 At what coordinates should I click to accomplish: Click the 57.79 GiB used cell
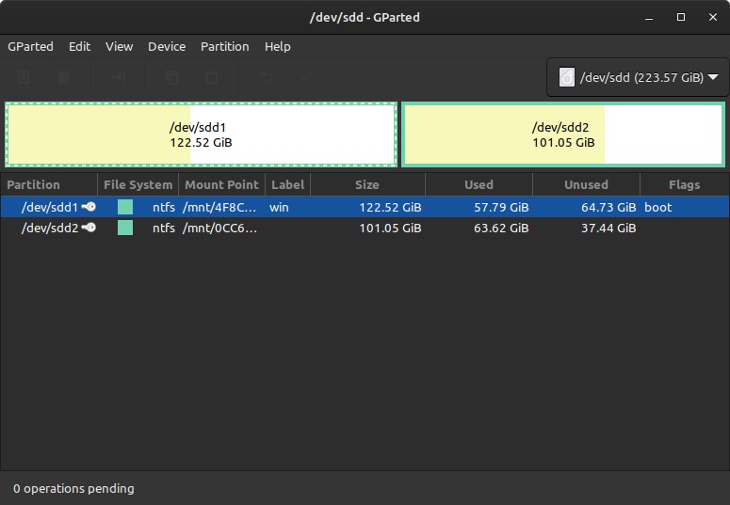pos(501,207)
